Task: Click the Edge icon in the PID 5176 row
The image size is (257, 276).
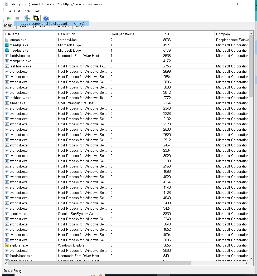Action: coord(7,50)
